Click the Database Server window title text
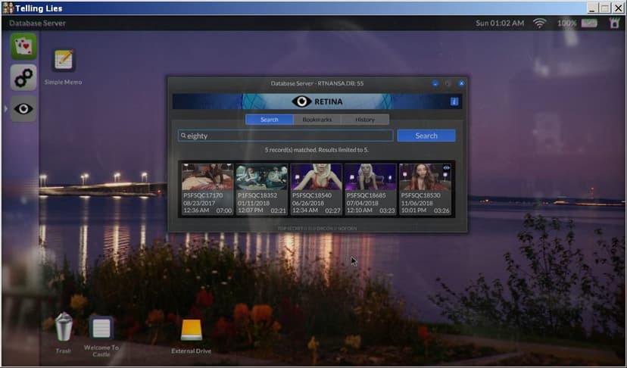627x368 pixels. (x=317, y=83)
